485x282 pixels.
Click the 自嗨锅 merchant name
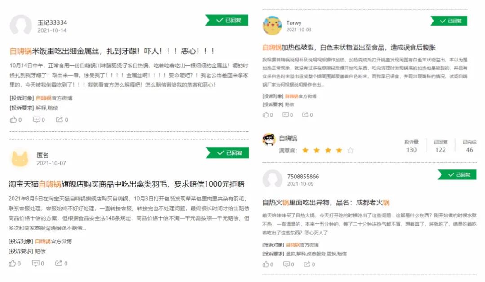(x=288, y=138)
